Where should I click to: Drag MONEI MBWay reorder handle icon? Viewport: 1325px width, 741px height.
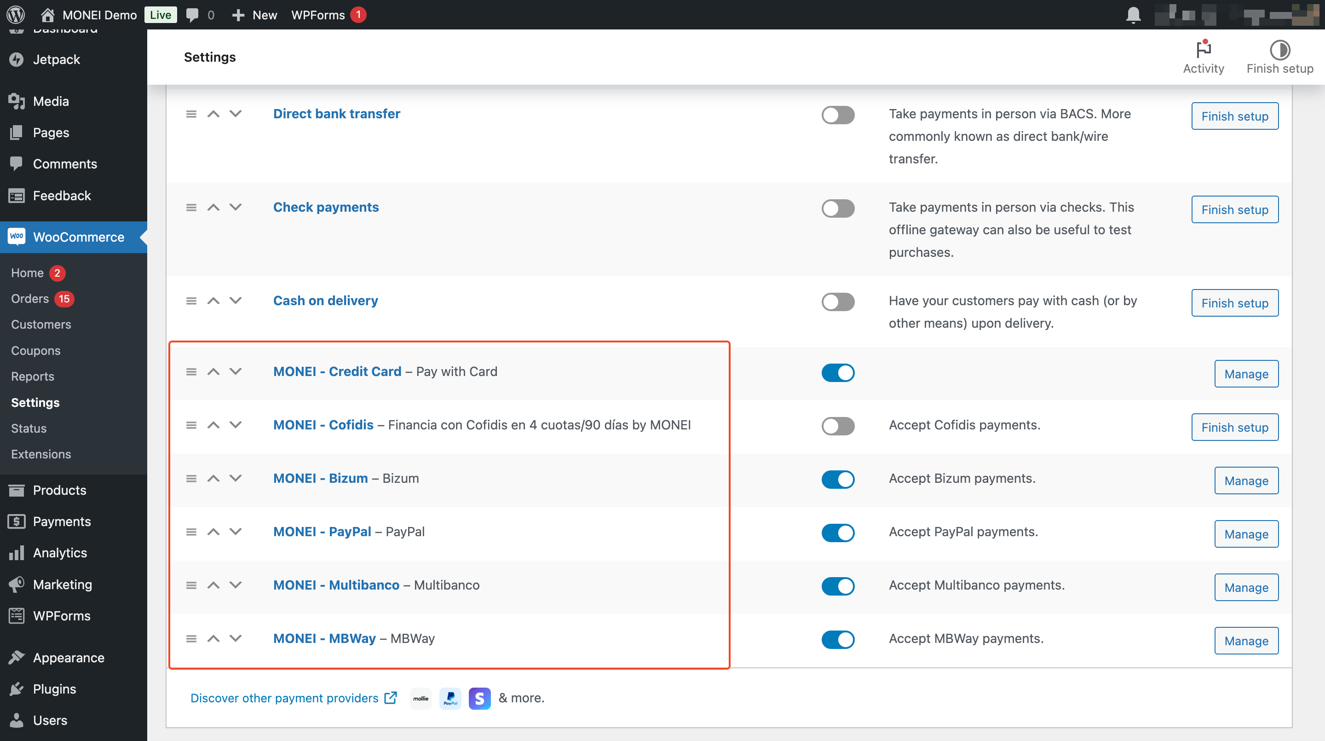point(190,637)
